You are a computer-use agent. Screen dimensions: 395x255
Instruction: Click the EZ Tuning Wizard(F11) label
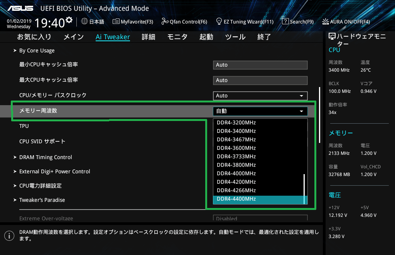(x=248, y=22)
